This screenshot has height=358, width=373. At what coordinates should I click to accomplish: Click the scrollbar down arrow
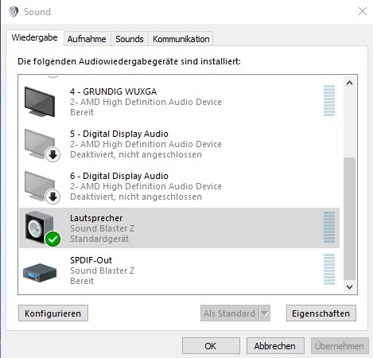[349, 287]
